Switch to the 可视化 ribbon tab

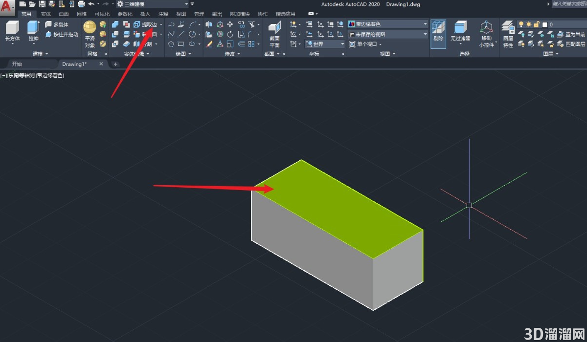coord(102,14)
